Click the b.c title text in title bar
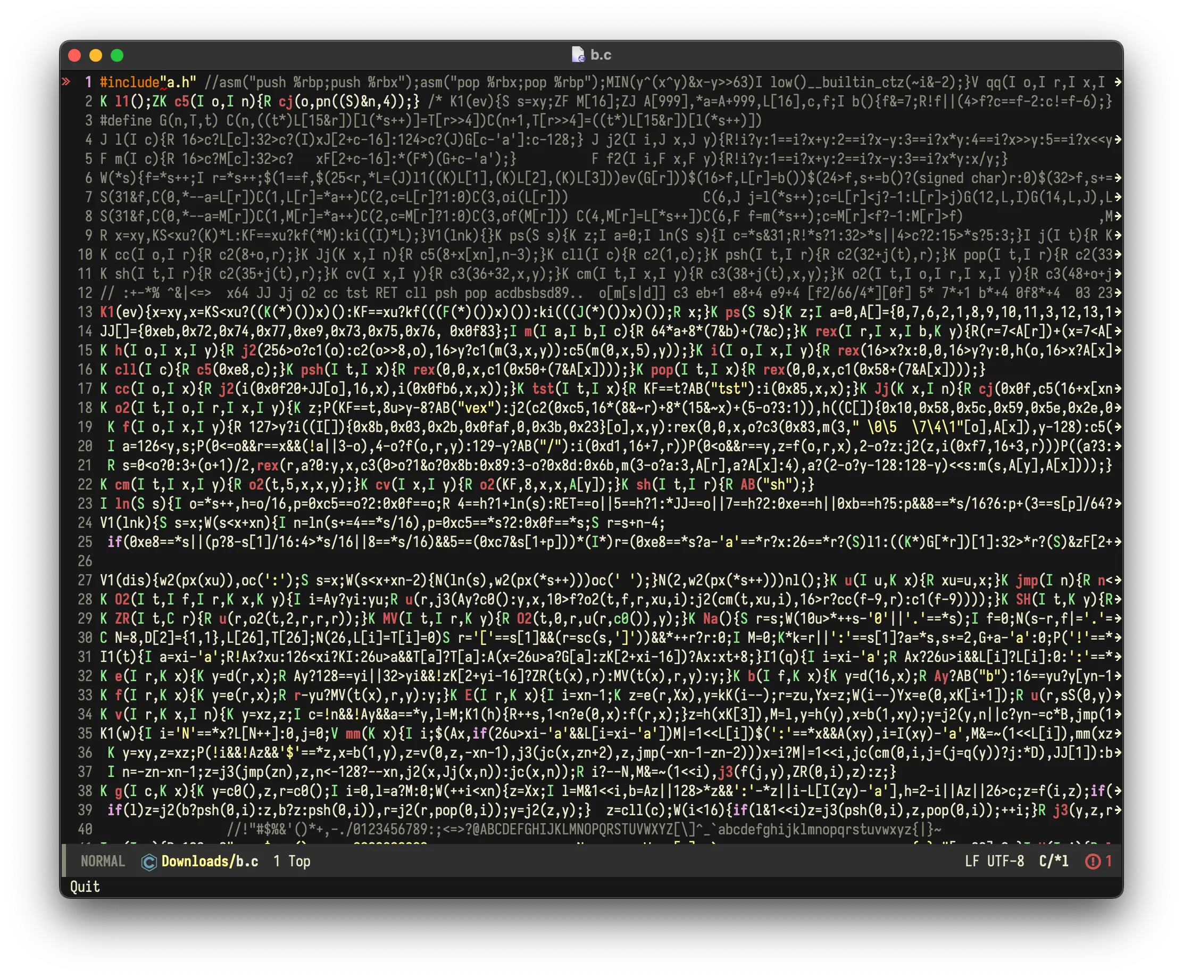The width and height of the screenshot is (1183, 977). [601, 55]
